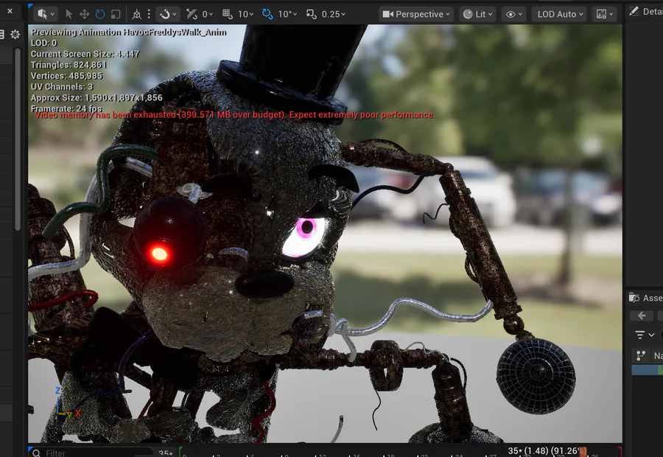This screenshot has width=663, height=457.
Task: Click the UV Channels: 3 stat
Action: 62,87
